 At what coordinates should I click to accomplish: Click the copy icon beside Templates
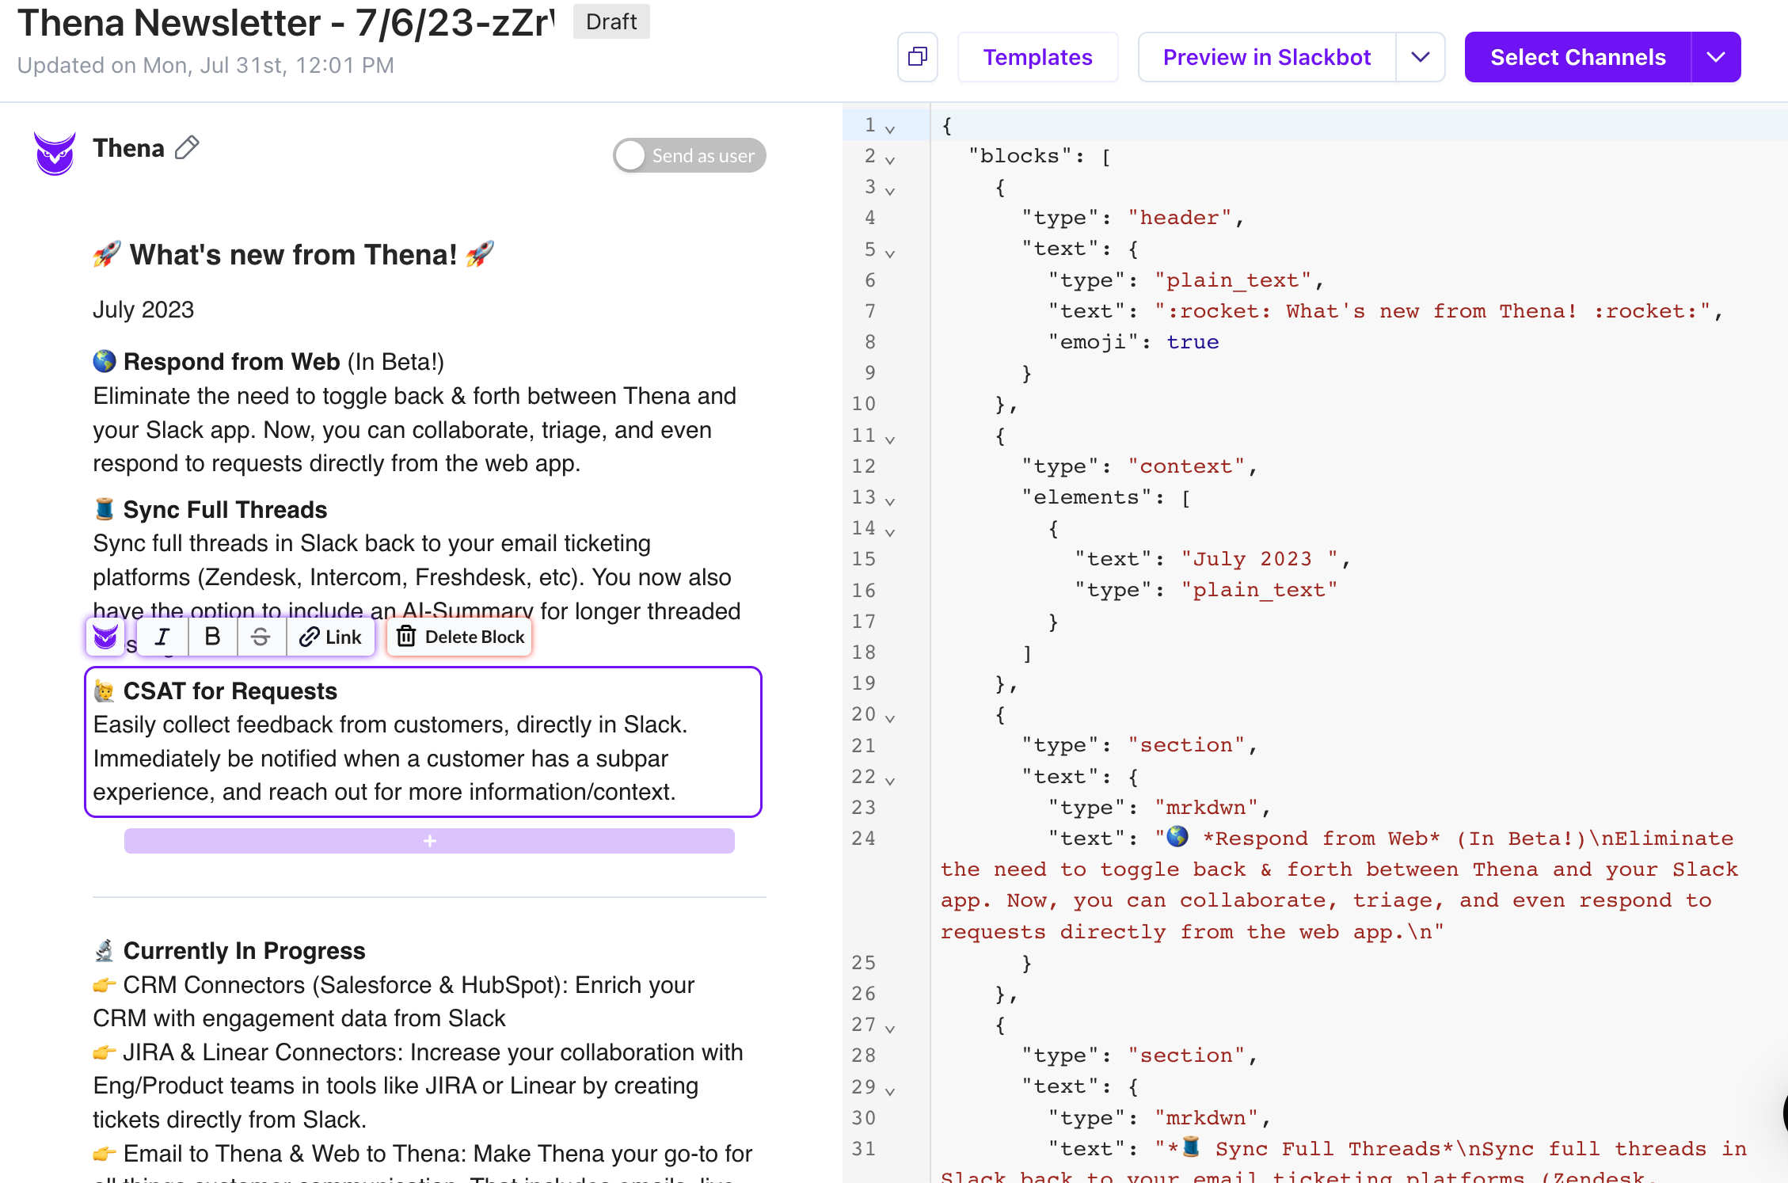click(917, 57)
